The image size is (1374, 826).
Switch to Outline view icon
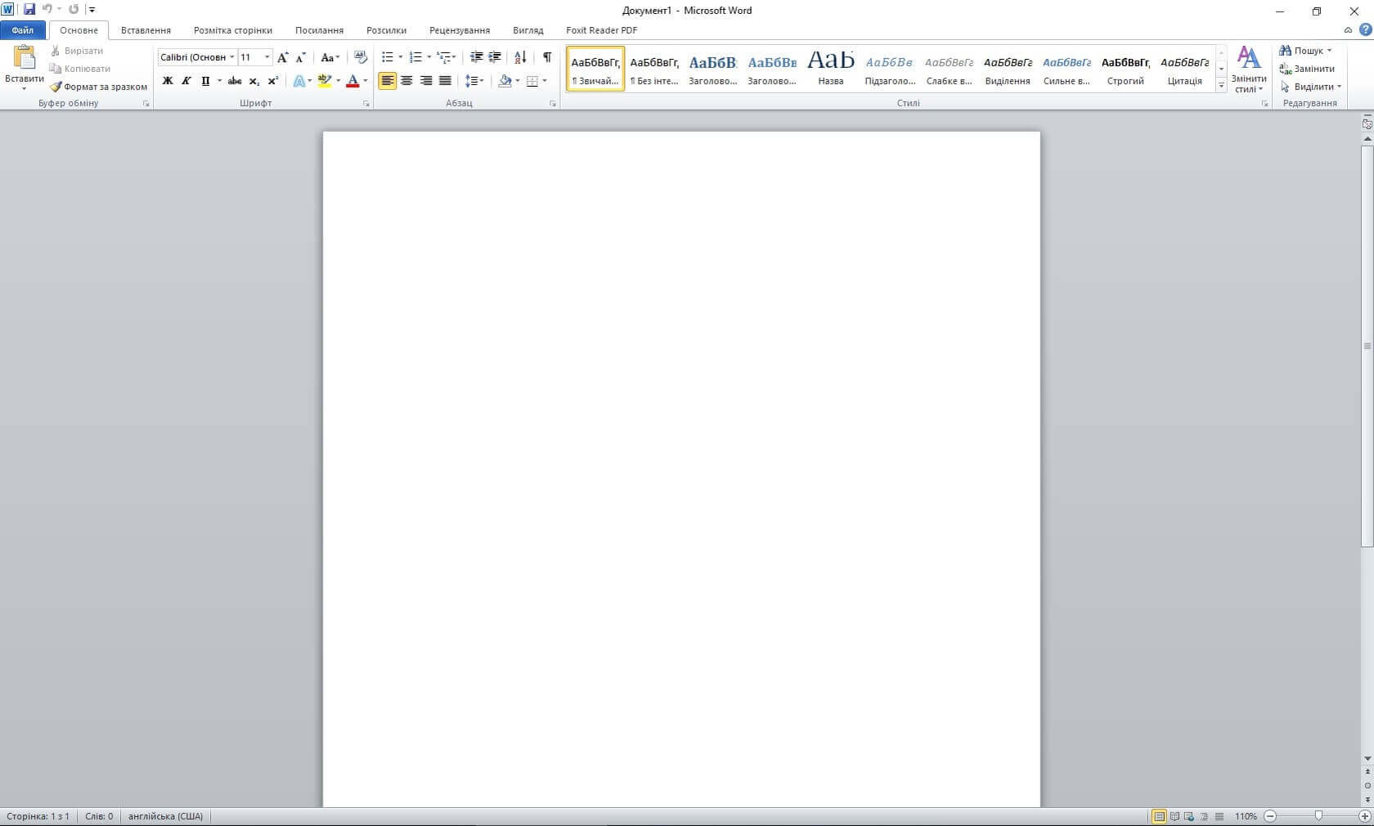1204,816
